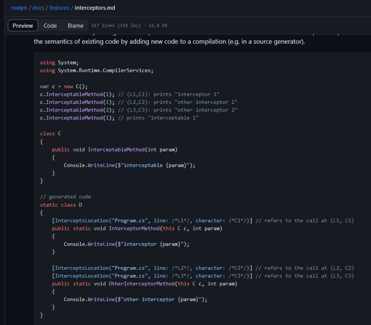The image size is (371, 325).
Task: Switch to the Blame tab
Action: pos(75,25)
